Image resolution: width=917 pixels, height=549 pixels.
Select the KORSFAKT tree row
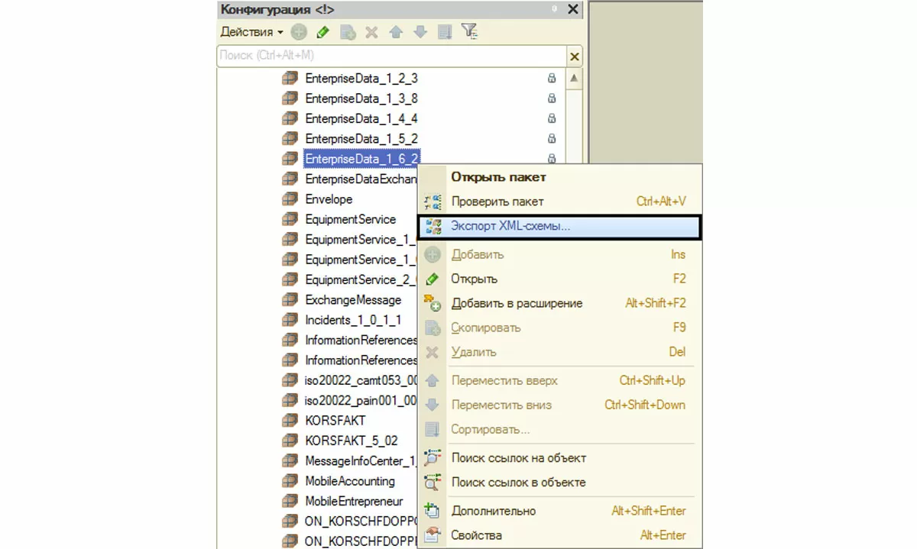pyautogui.click(x=335, y=420)
